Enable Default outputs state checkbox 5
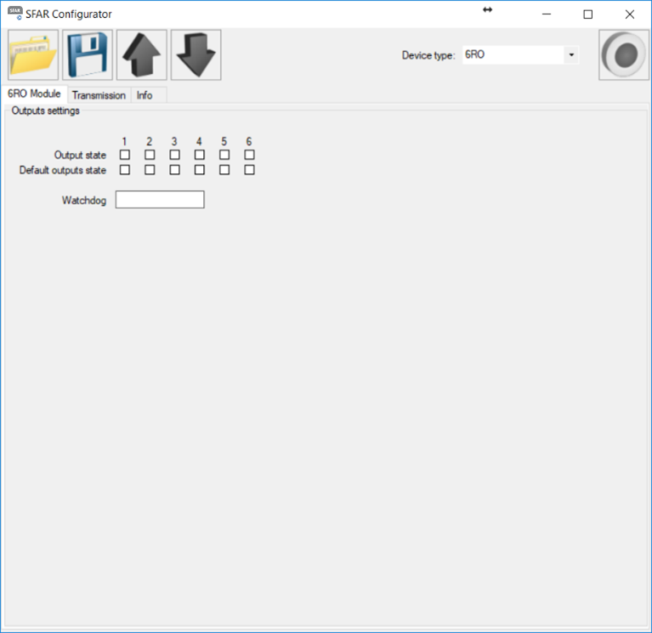Image resolution: width=652 pixels, height=633 pixels. click(x=224, y=170)
